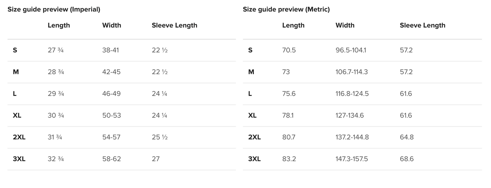Select the Metric table Width column header

pyautogui.click(x=345, y=25)
